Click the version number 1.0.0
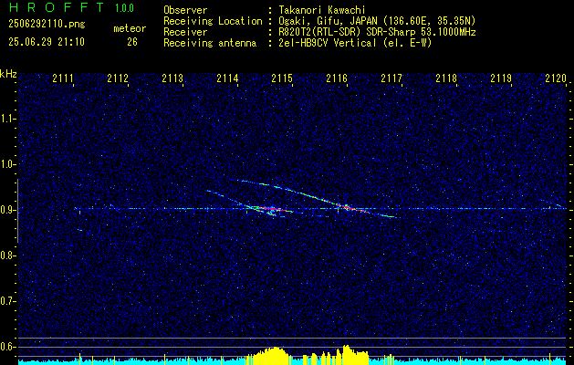This screenshot has height=365, width=574. 124,8
